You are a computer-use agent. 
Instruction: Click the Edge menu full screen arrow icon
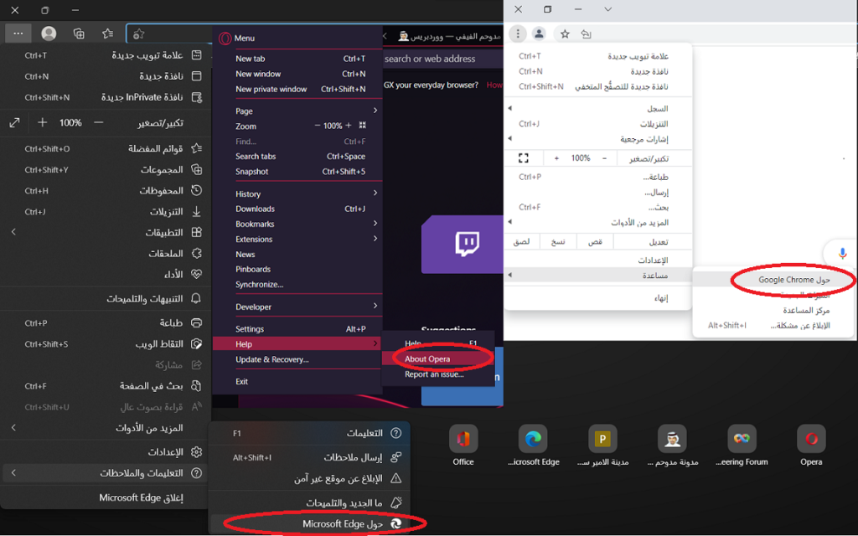pyautogui.click(x=15, y=122)
